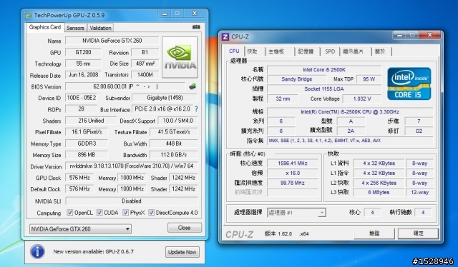Click the Die Size 487 mm² value
The width and height of the screenshot is (458, 267).
coord(145,64)
